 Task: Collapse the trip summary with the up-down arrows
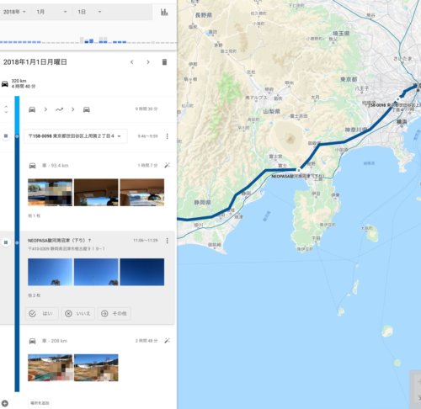(6, 109)
